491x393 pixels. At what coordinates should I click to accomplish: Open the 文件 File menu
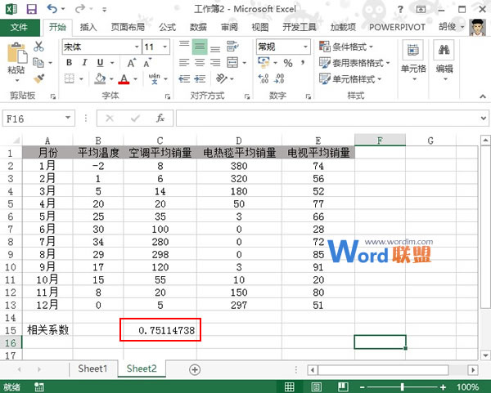[20, 28]
